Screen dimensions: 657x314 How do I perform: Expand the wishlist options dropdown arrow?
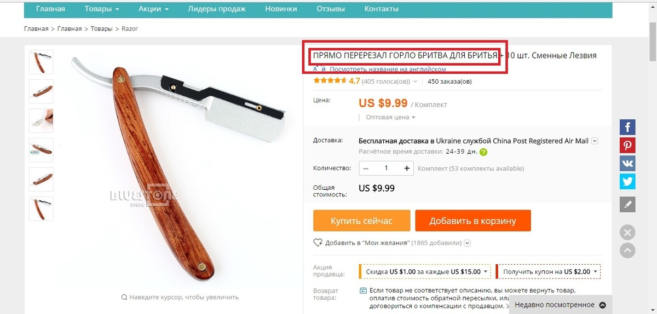(x=468, y=243)
